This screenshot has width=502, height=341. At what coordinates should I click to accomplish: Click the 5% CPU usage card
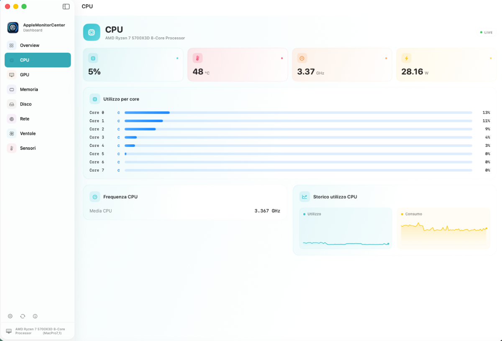click(133, 64)
